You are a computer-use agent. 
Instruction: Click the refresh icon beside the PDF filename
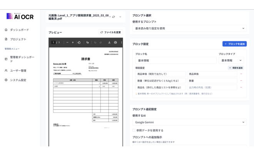click(x=114, y=17)
